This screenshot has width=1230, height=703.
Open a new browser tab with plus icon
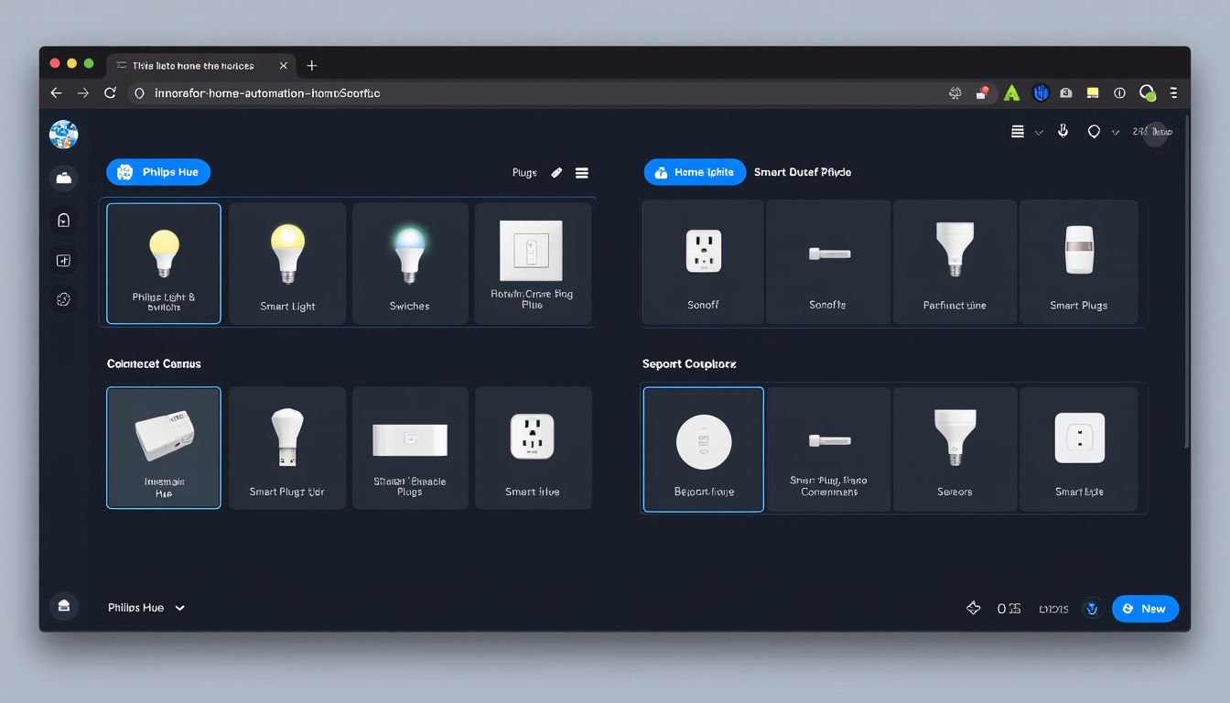click(312, 65)
